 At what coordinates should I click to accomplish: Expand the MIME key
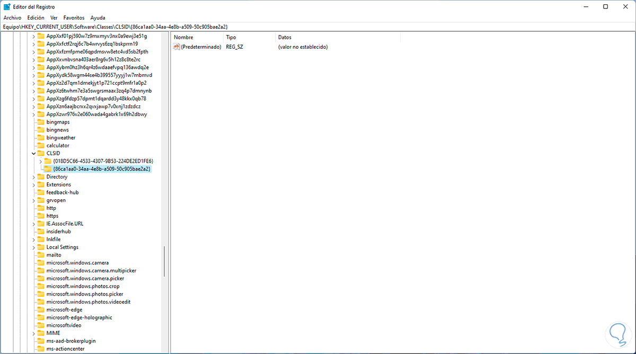click(x=34, y=333)
